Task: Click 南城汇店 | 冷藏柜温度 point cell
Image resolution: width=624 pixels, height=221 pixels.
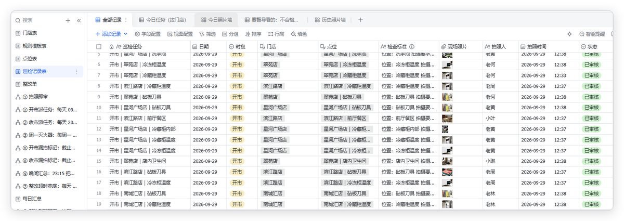Action: pyautogui.click(x=347, y=204)
